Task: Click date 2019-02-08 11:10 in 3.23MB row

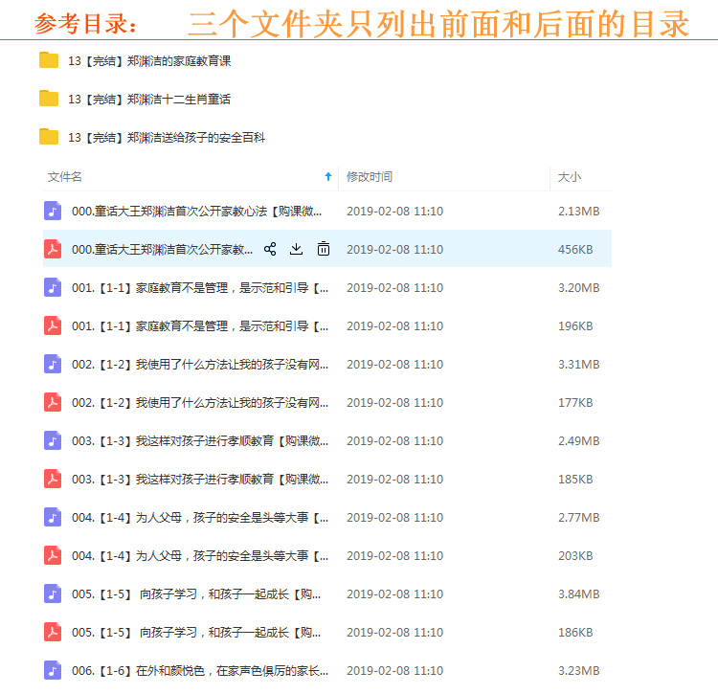Action: 394,671
